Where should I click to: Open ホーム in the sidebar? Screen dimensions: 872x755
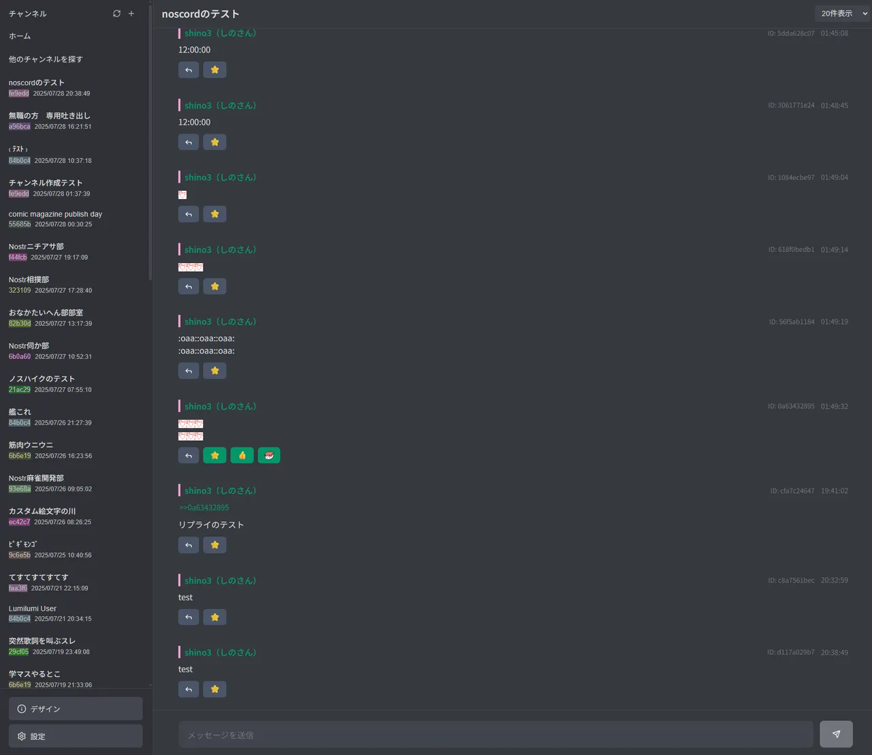point(20,36)
